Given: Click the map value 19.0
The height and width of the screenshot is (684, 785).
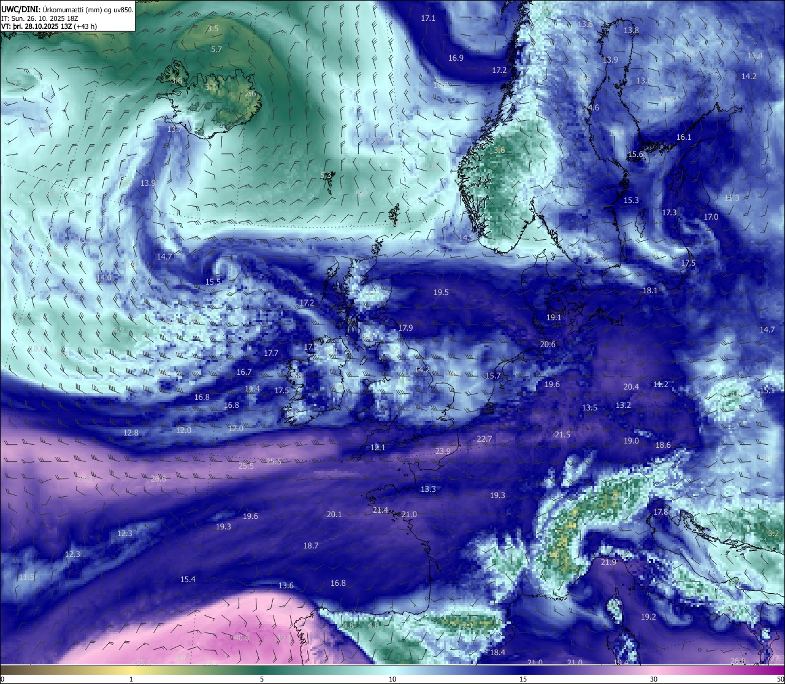Looking at the screenshot, I should 631,440.
